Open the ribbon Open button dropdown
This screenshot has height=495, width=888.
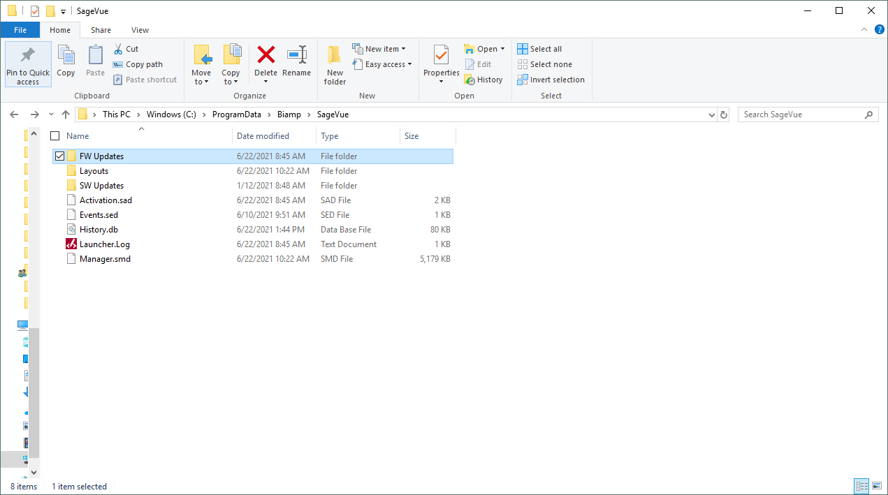coord(502,49)
